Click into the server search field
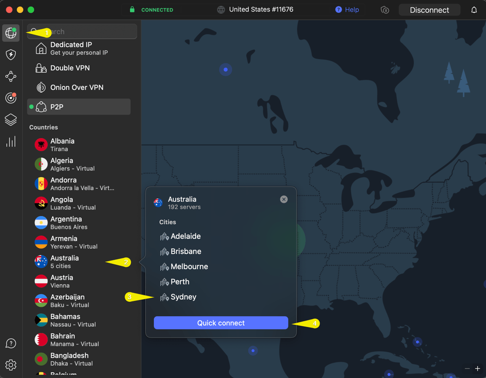 (82, 32)
